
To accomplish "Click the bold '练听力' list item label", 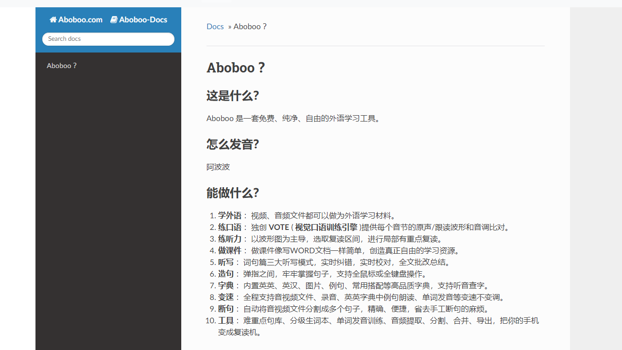I will tap(229, 239).
